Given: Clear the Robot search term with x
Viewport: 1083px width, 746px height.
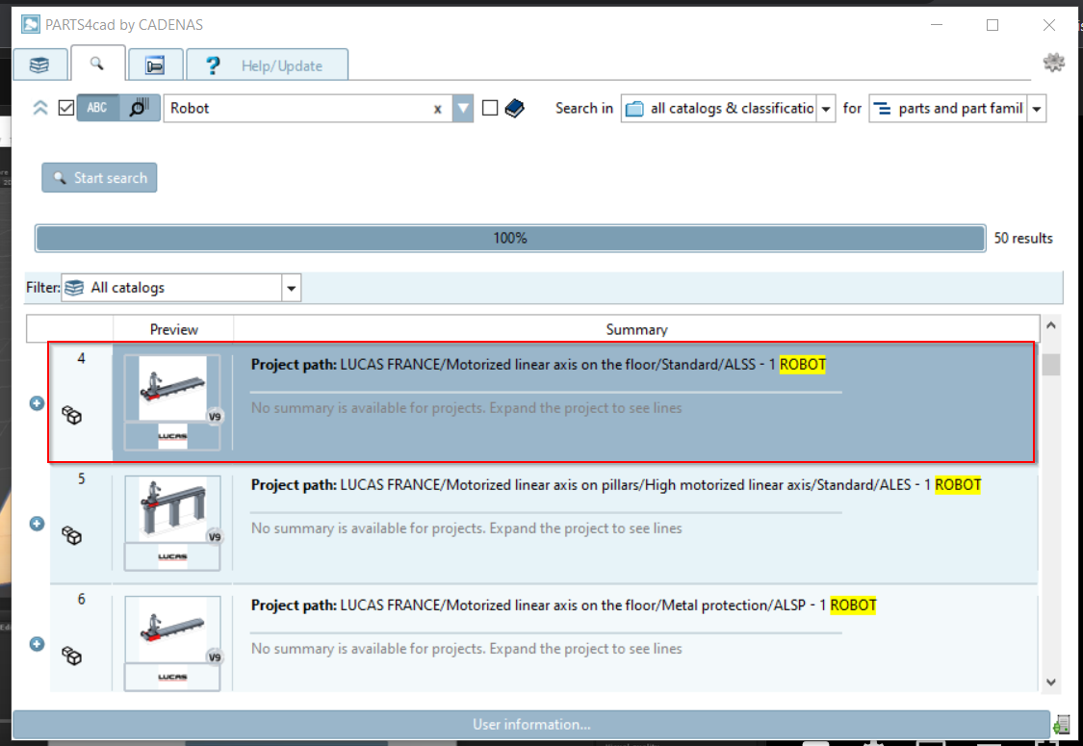Looking at the screenshot, I should click(x=437, y=109).
